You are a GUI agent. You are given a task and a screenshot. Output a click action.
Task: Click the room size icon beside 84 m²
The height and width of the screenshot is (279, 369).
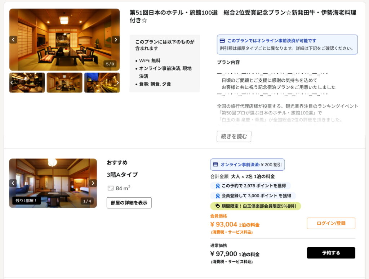click(x=110, y=188)
